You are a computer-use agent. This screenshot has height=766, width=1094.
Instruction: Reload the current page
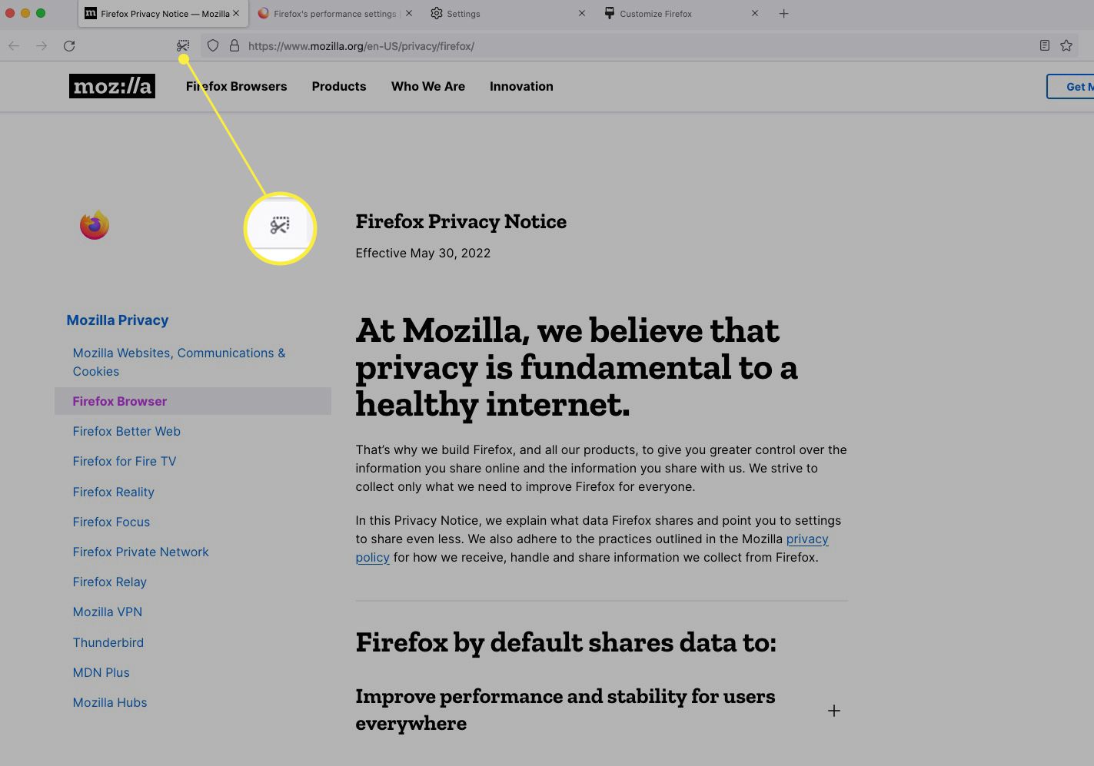(69, 46)
